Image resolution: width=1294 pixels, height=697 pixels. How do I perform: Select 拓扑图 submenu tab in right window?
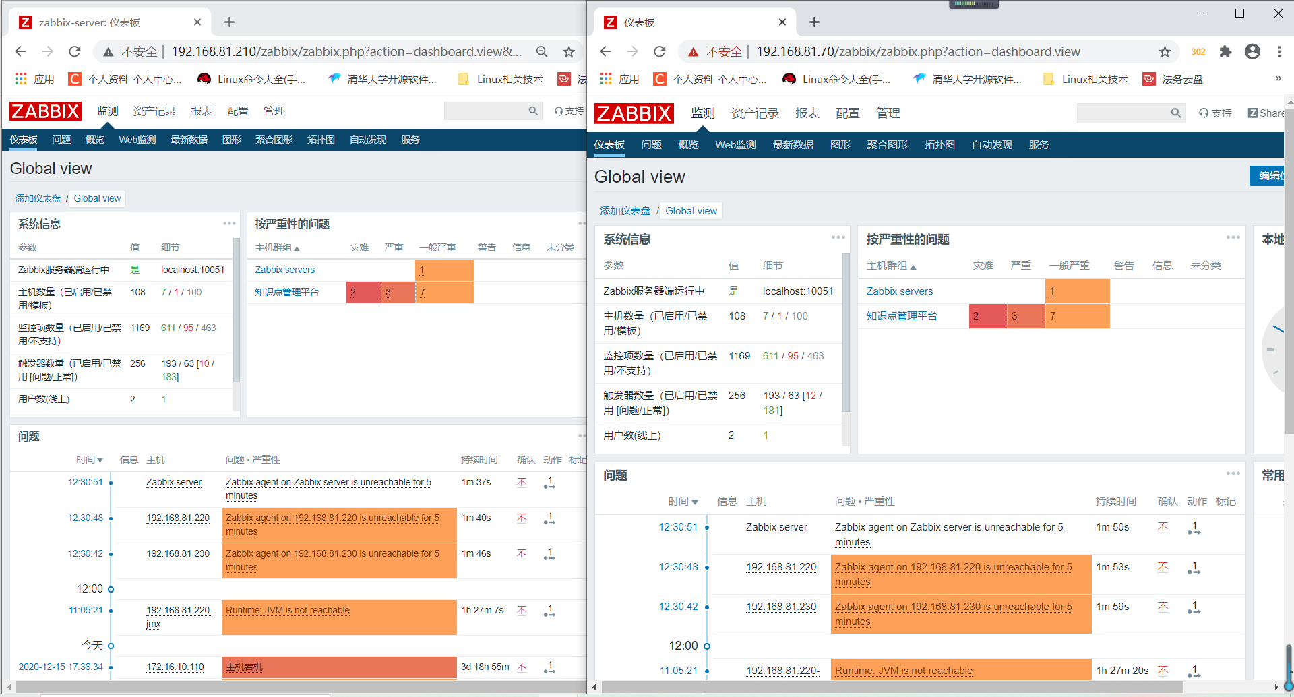coord(939,145)
